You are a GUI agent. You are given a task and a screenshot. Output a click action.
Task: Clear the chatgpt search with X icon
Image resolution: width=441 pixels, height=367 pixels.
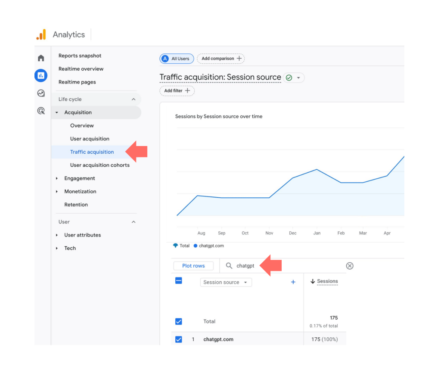[350, 266]
